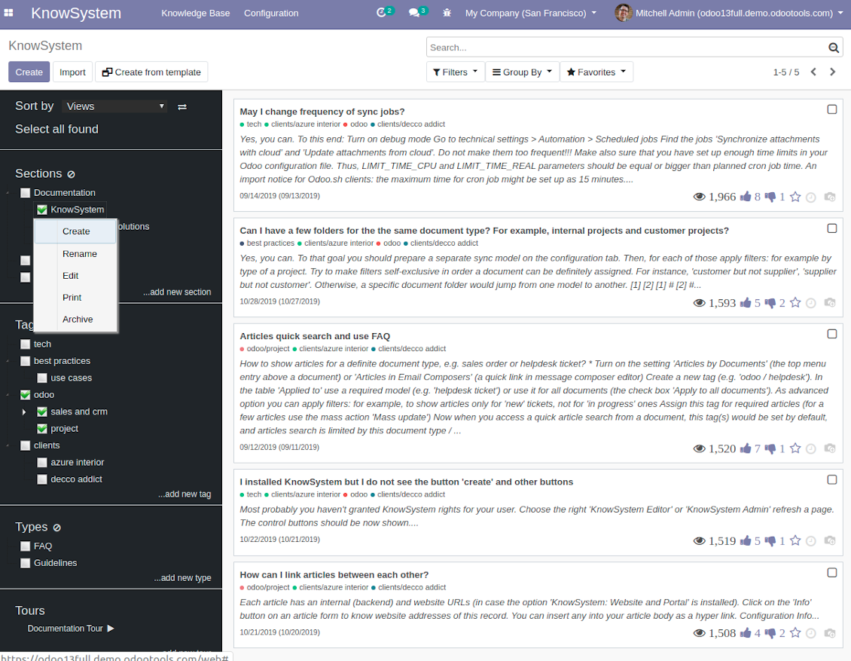Select the 'few folders' article checkbox
Screen dimensions: 851x661
click(831, 228)
